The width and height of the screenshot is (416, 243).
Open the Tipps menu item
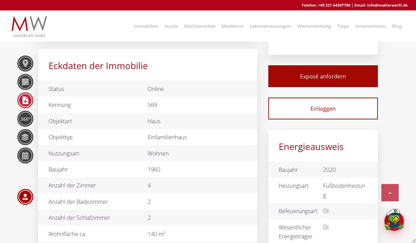343,26
